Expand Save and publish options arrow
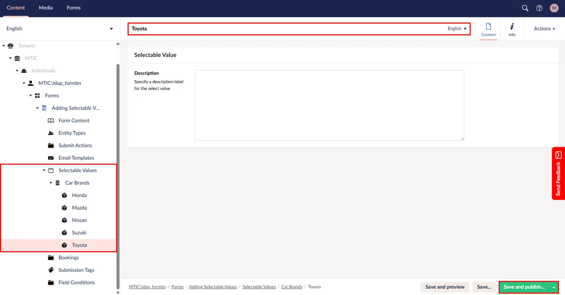This screenshot has width=565, height=295. 554,287
